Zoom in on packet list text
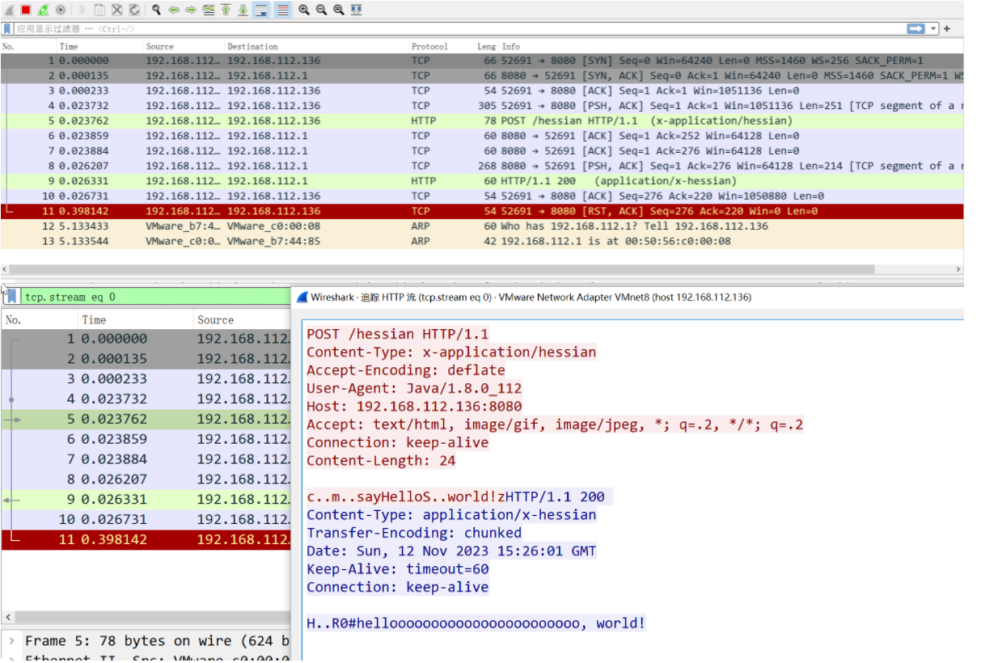The image size is (994, 663). pos(304,10)
